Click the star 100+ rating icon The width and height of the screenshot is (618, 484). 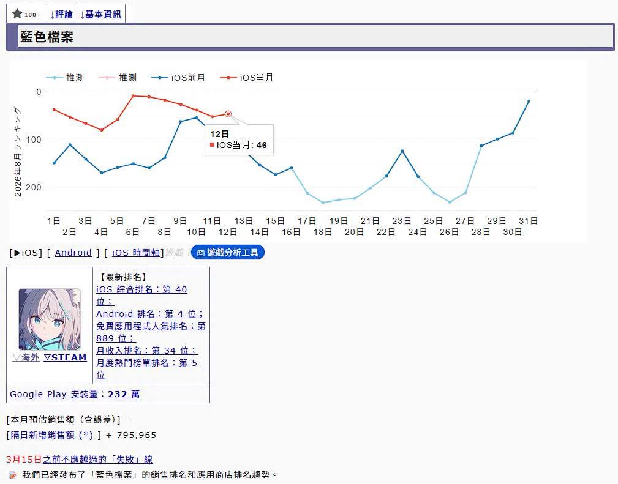[x=26, y=14]
